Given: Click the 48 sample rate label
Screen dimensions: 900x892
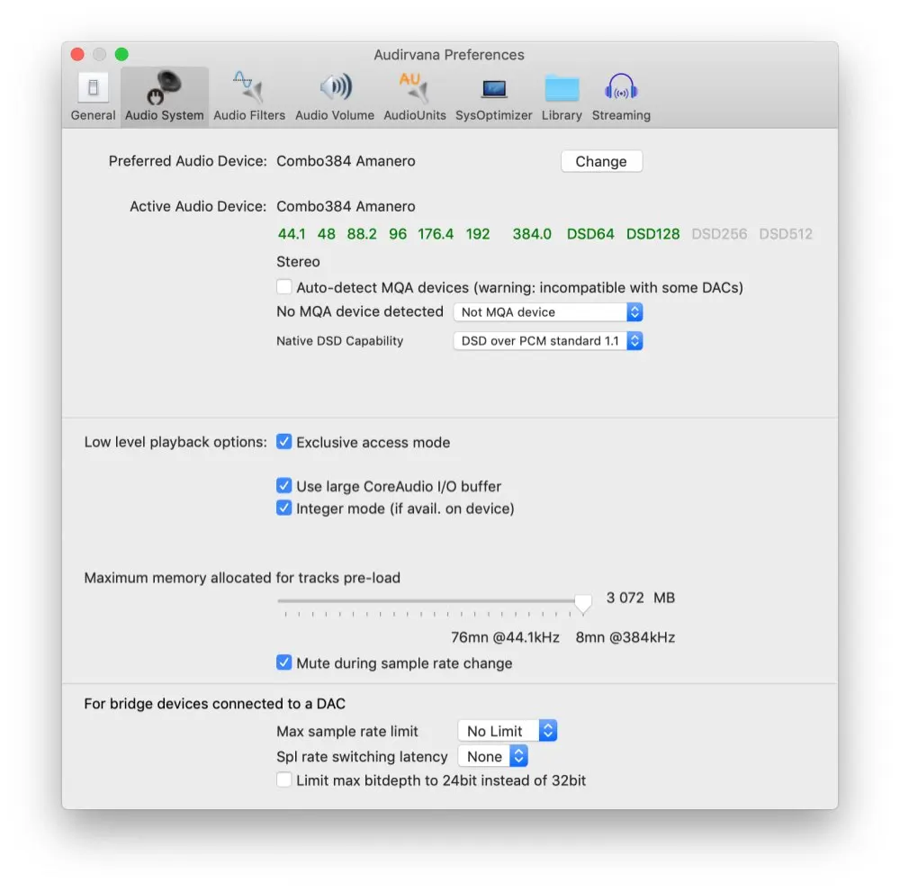Looking at the screenshot, I should tap(326, 234).
